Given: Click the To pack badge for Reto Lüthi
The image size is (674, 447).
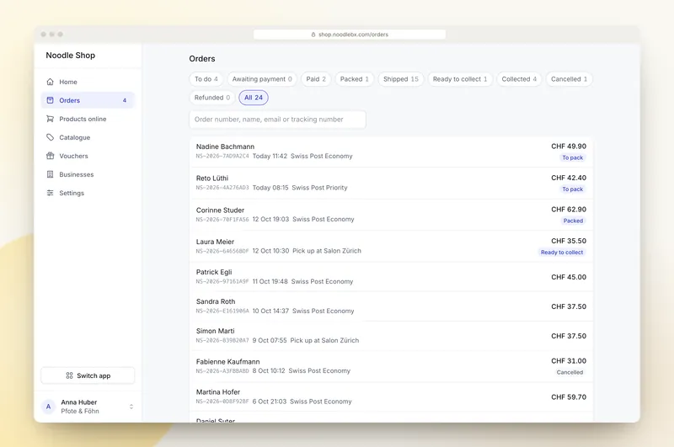Looking at the screenshot, I should coord(573,189).
